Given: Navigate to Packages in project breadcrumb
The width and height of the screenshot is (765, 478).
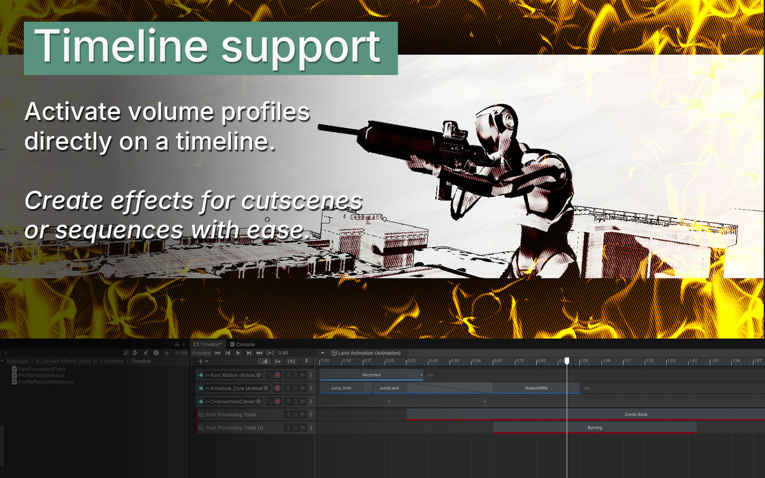Looking at the screenshot, I should (x=17, y=361).
